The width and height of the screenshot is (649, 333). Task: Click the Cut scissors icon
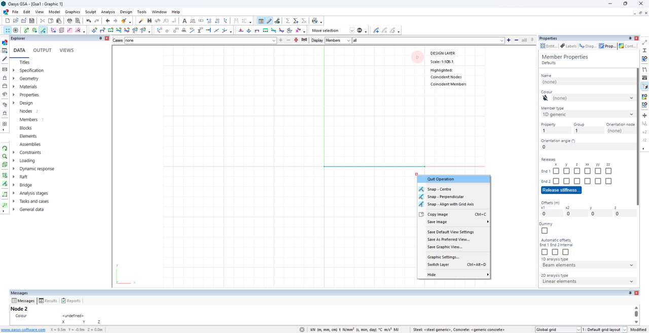click(43, 21)
